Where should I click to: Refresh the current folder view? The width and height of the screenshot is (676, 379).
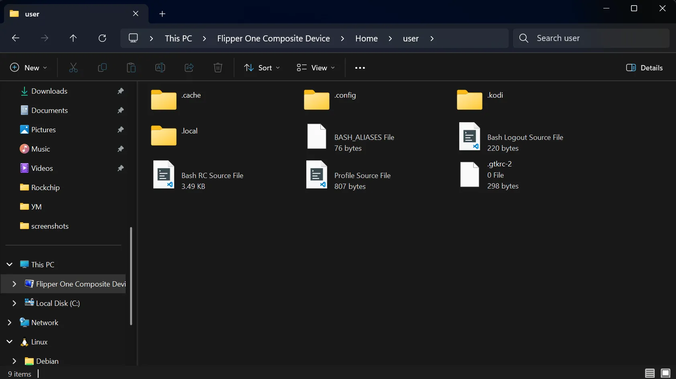pyautogui.click(x=102, y=38)
